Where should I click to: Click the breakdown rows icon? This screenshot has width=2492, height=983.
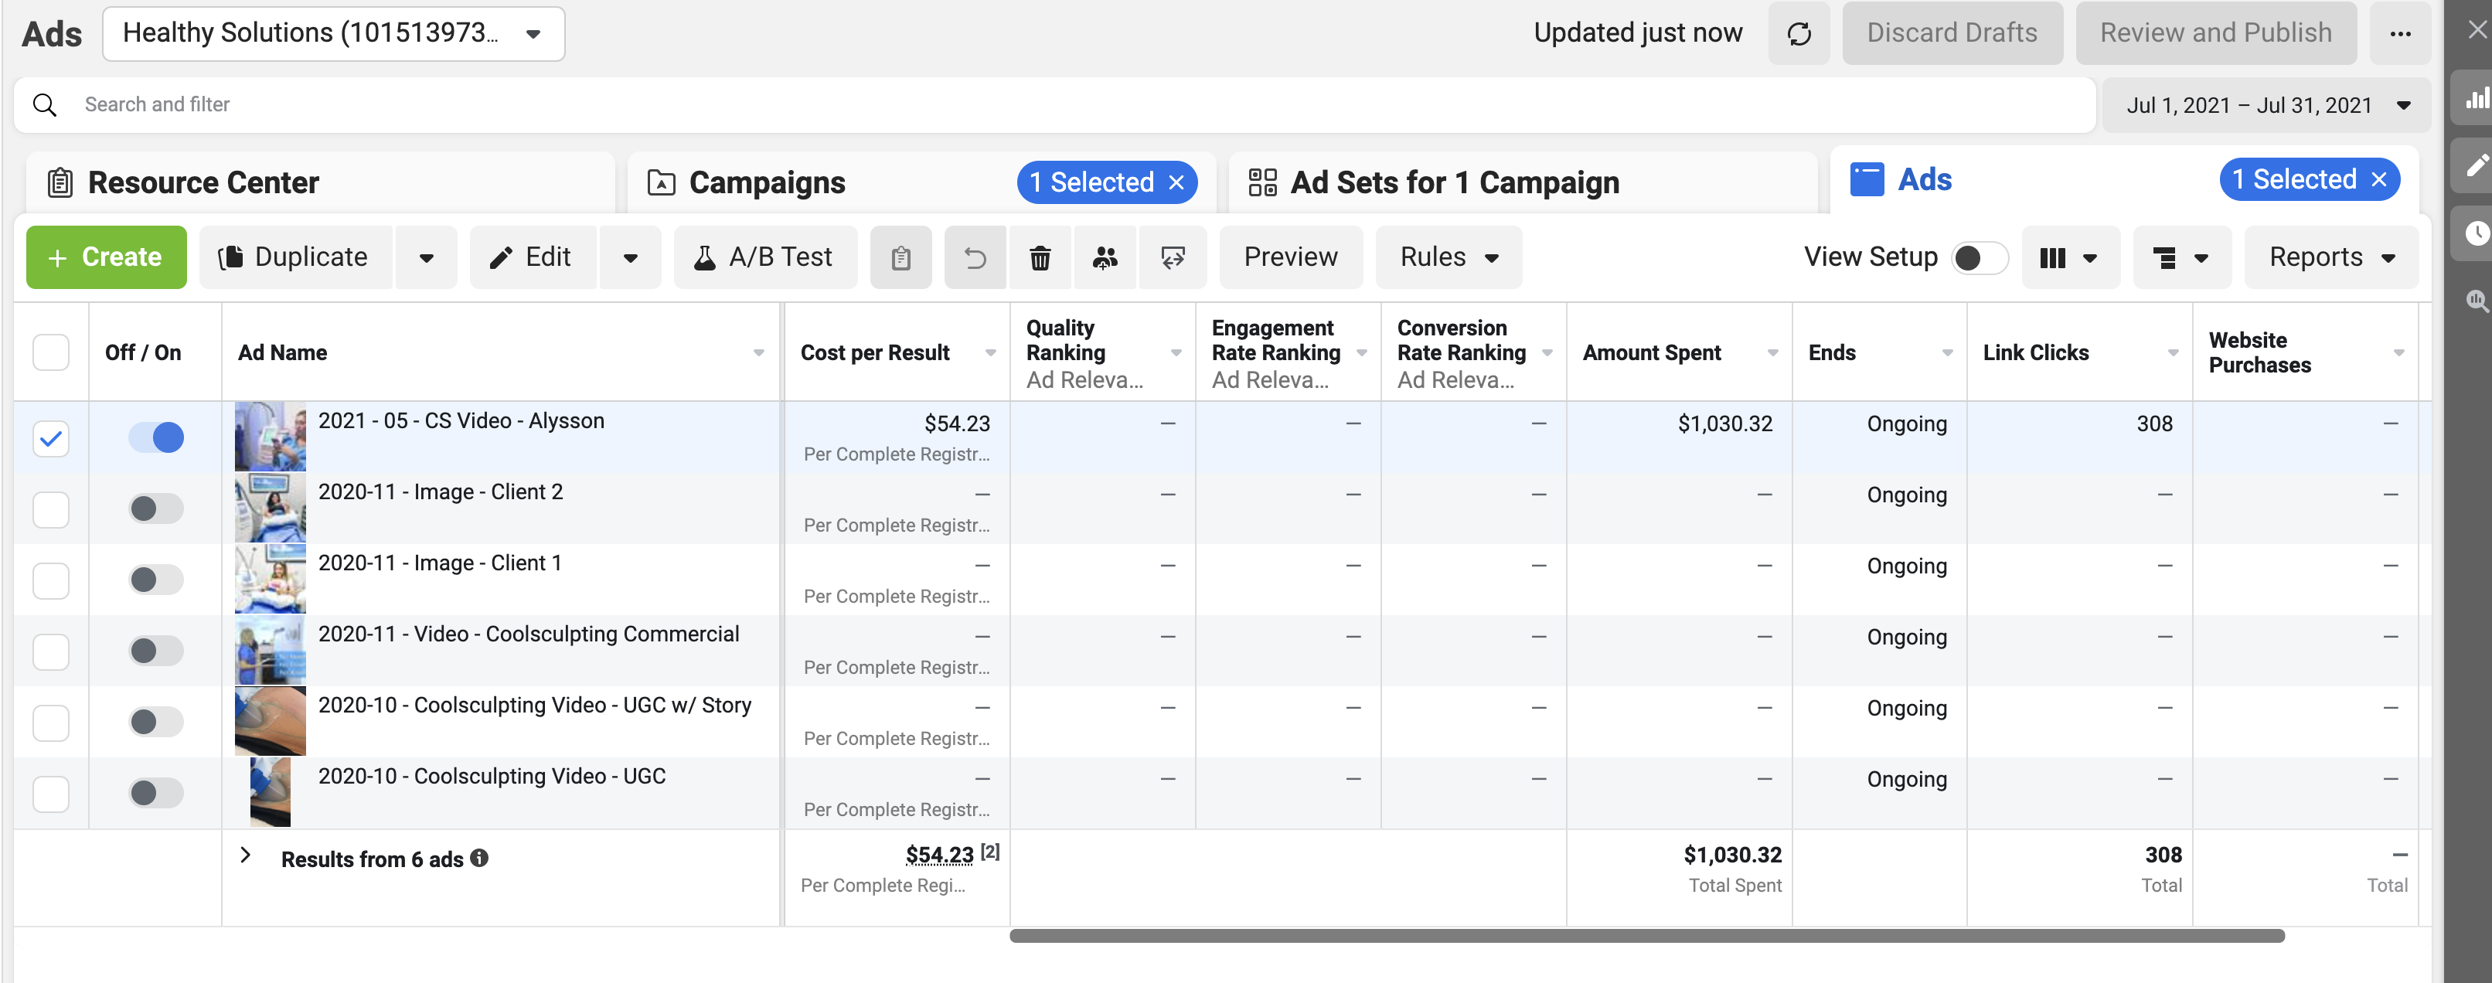[2181, 257]
